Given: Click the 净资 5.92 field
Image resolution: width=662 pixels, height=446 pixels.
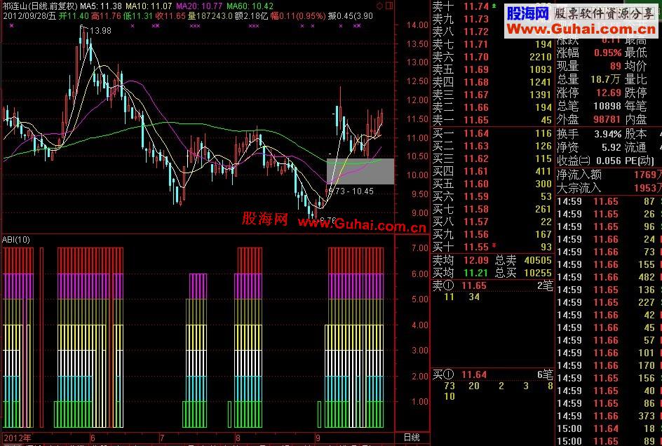Looking at the screenshot, I should tap(589, 147).
